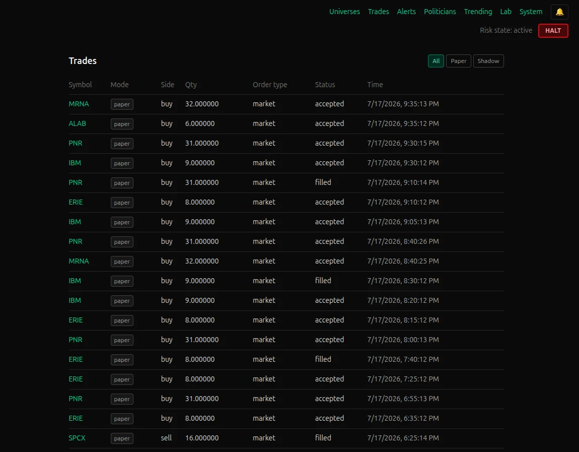
Task: Click the red HALT button
Action: 553,31
